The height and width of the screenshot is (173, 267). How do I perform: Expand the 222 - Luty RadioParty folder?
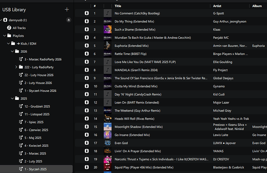coord(16,67)
